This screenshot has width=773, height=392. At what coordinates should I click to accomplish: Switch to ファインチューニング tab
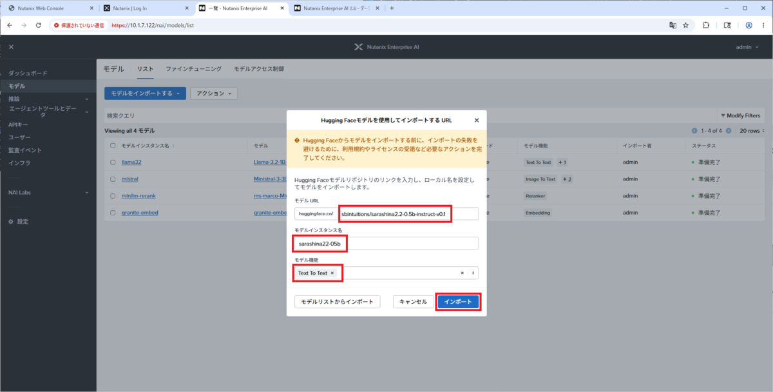point(193,69)
